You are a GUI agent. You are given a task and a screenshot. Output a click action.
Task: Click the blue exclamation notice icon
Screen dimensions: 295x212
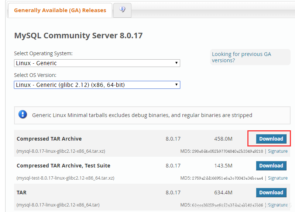23,114
